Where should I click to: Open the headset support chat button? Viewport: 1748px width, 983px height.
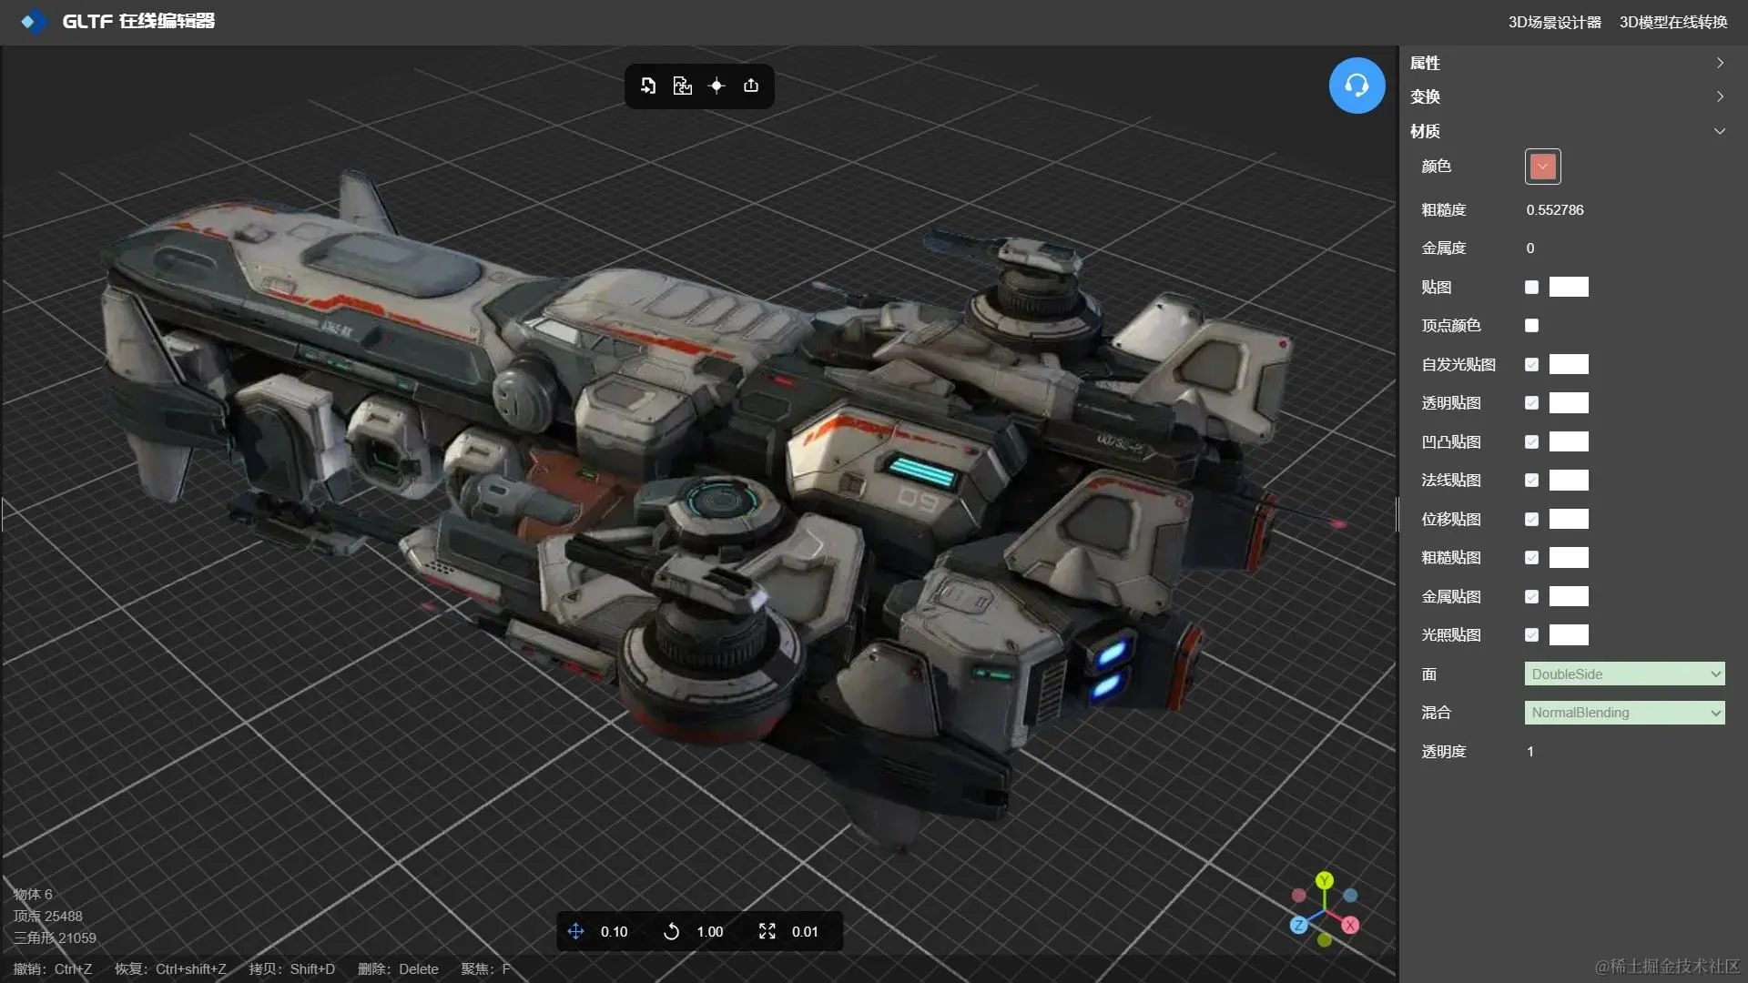[x=1357, y=86]
